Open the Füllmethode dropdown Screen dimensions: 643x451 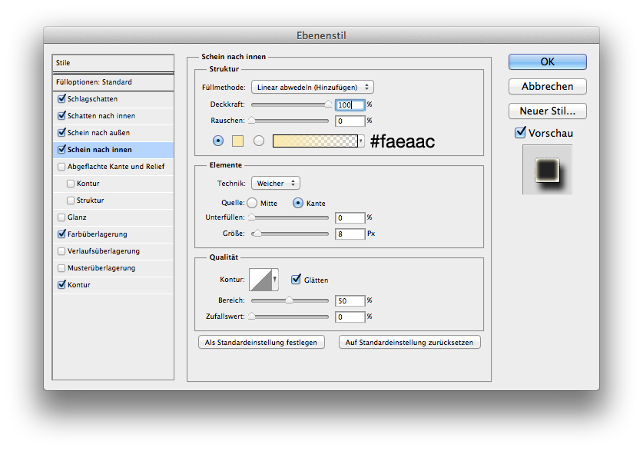click(x=313, y=88)
